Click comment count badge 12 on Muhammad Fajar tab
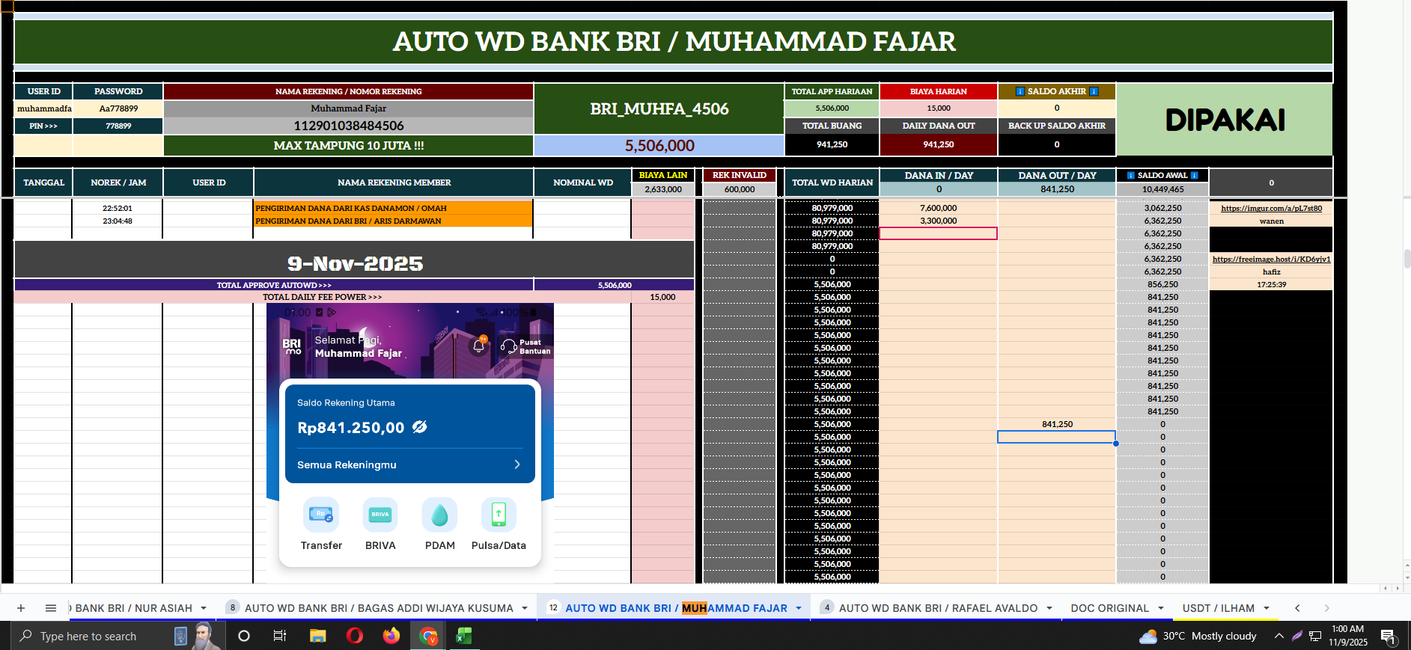 click(x=553, y=607)
